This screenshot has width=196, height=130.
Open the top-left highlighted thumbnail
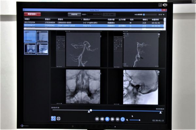[x=30, y=37]
